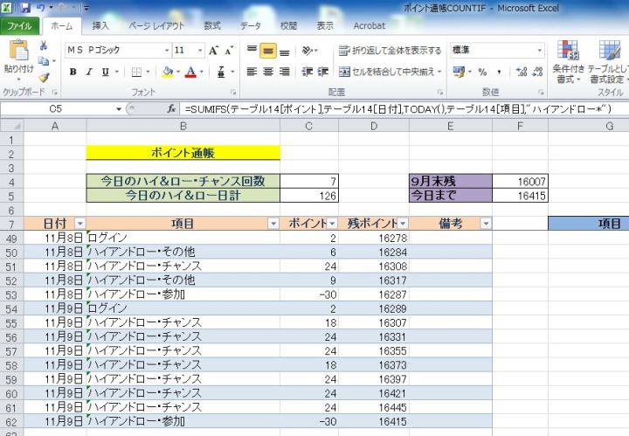Open the ファイル tab
This screenshot has height=436, width=629.
pos(19,26)
